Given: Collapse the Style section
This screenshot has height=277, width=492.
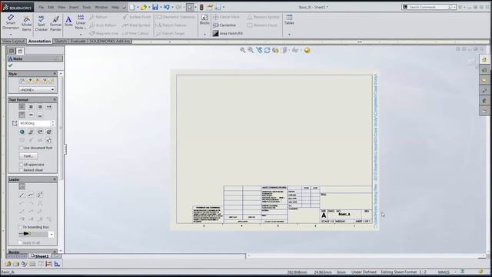Looking at the screenshot, I should coord(55,74).
